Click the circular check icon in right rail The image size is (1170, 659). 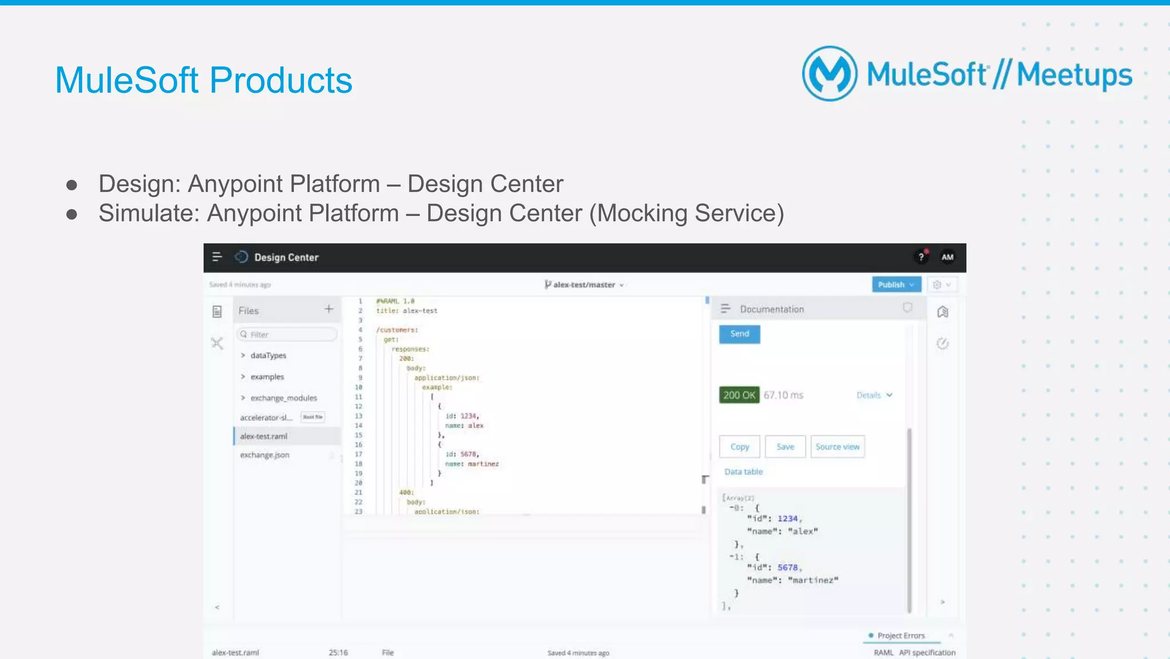943,344
